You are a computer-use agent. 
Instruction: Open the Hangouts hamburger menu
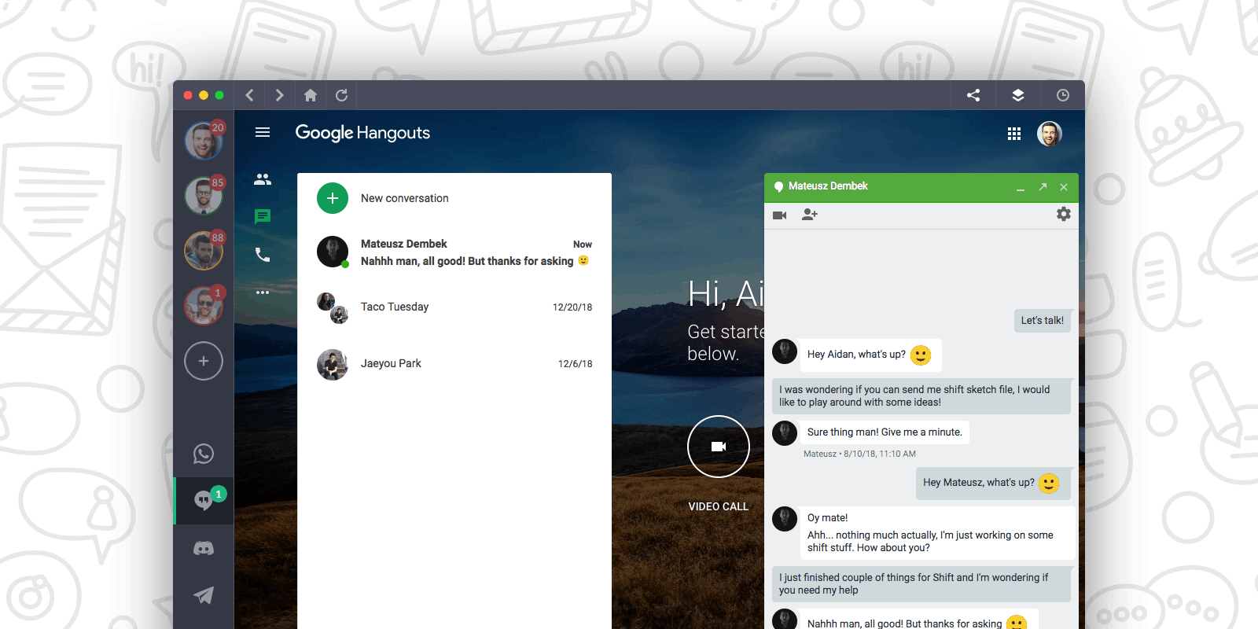(x=263, y=132)
